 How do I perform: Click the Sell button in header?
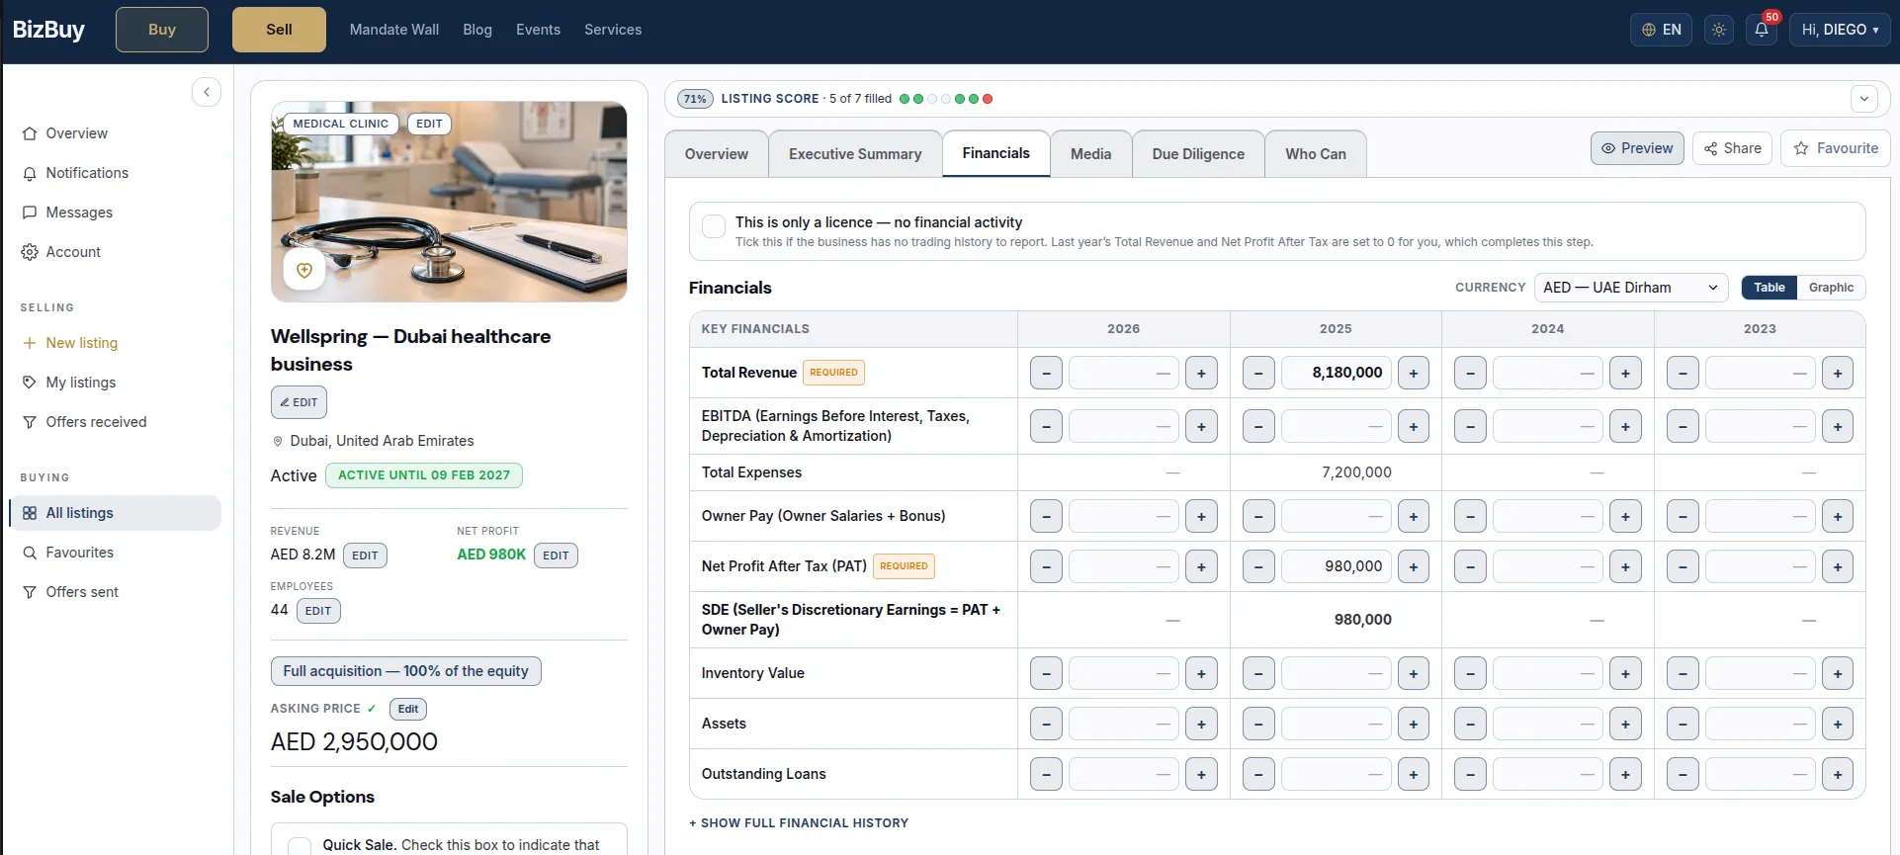click(x=279, y=30)
